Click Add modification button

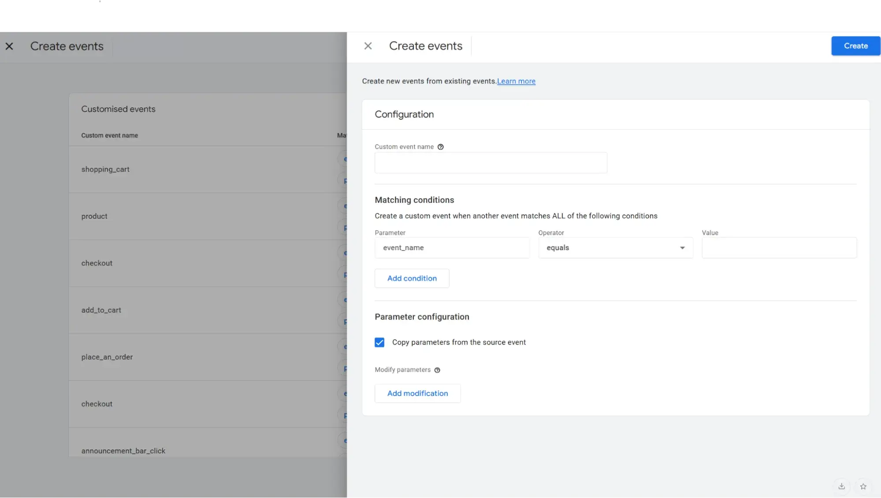417,393
